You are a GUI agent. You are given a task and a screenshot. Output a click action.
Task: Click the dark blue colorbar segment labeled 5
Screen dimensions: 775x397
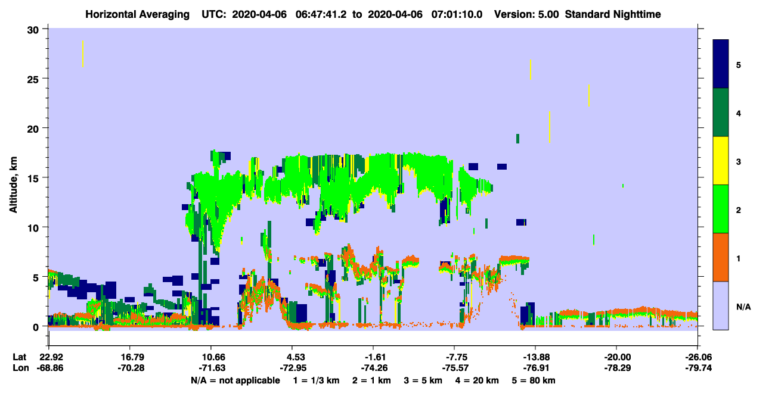pos(721,64)
